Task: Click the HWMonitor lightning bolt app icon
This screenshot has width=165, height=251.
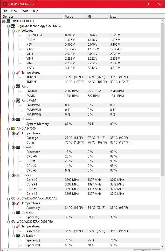Action: [4, 4]
